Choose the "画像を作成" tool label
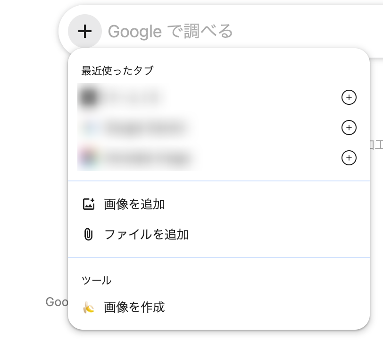Viewport: 383px width, 342px height. 134,307
